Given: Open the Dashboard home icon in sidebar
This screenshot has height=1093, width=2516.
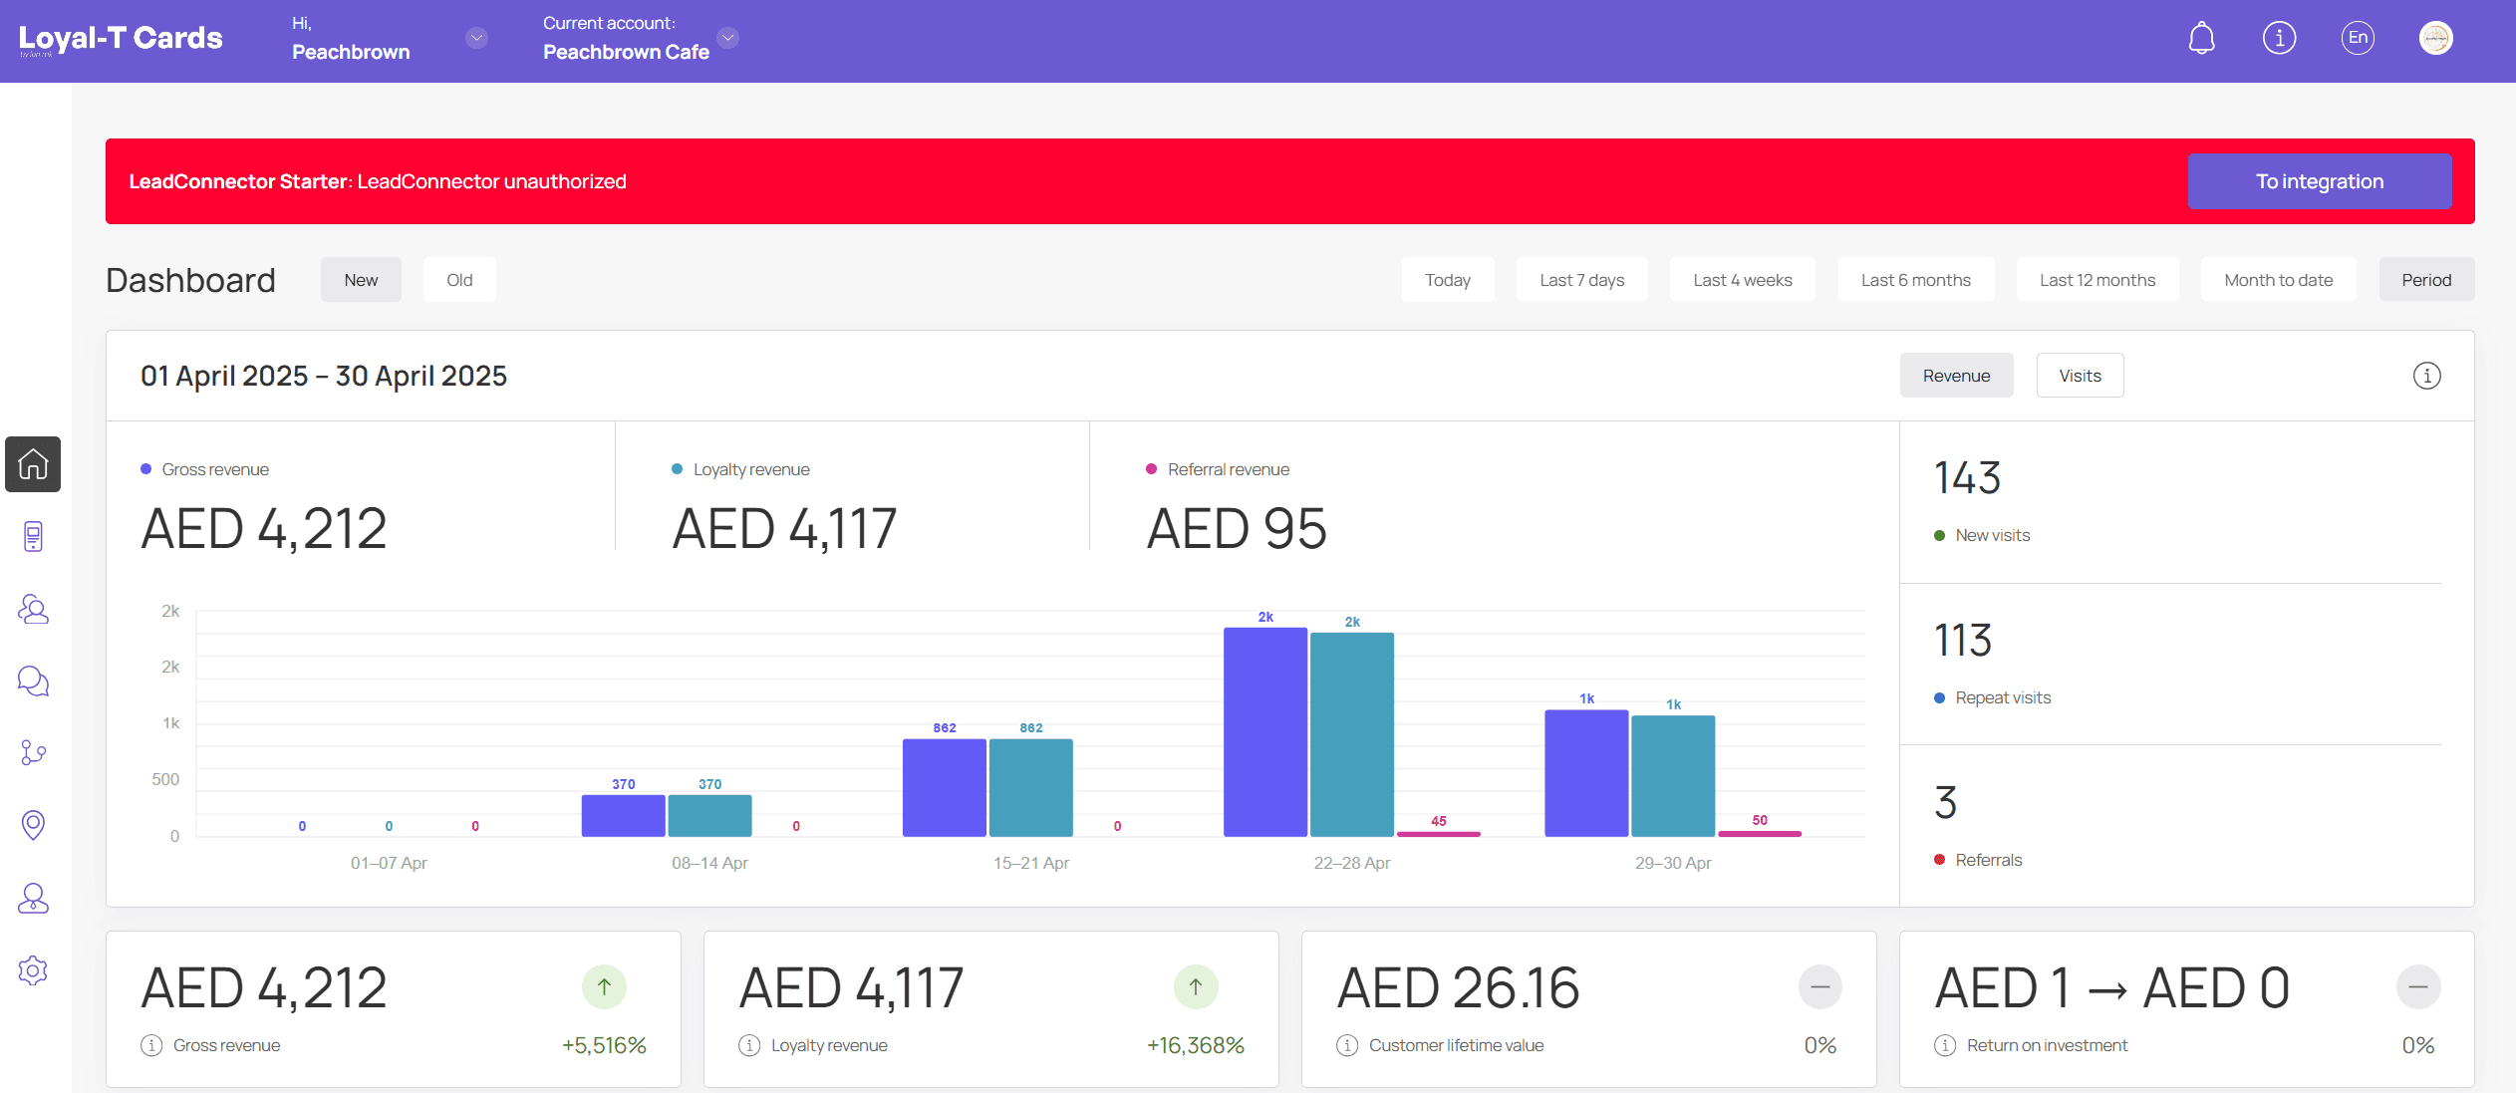Looking at the screenshot, I should point(32,464).
